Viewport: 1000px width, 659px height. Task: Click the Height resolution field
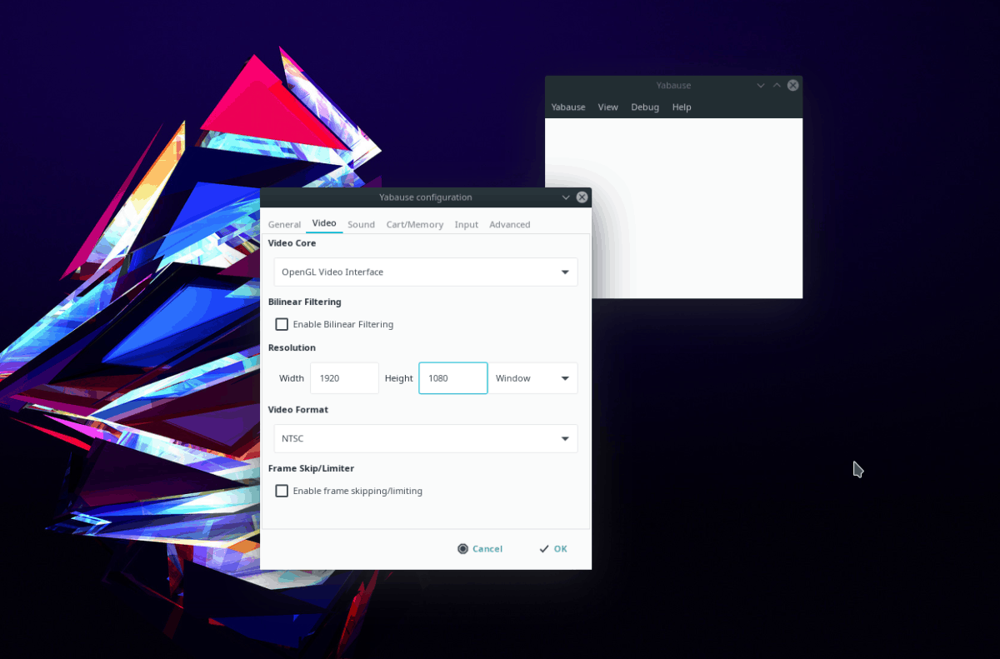coord(452,378)
